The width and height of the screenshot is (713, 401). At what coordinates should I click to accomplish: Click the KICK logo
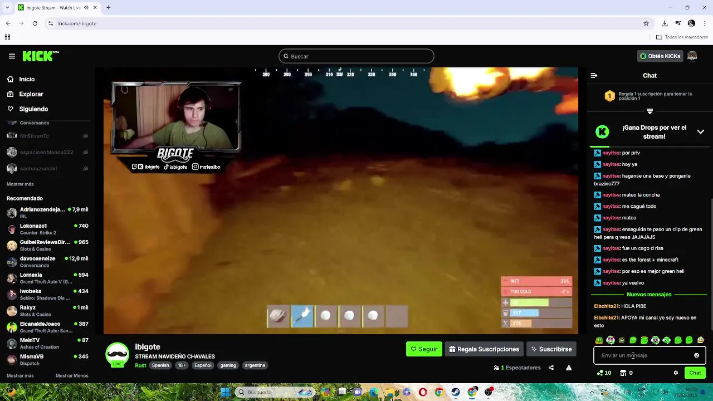point(41,56)
